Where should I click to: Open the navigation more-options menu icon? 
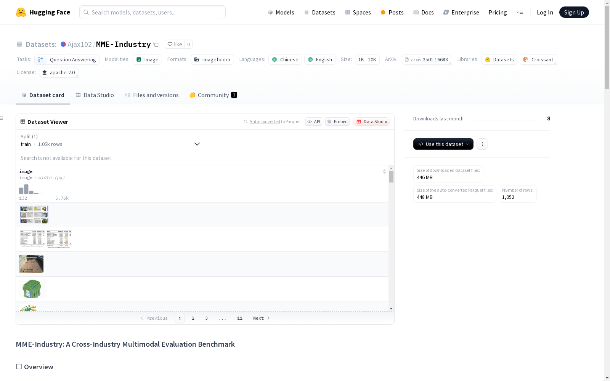click(520, 12)
